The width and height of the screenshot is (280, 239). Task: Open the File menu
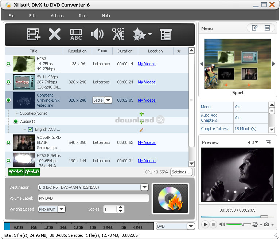click(11, 16)
